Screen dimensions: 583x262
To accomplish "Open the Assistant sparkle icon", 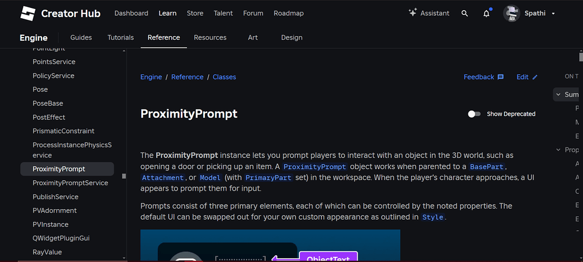I will (413, 13).
